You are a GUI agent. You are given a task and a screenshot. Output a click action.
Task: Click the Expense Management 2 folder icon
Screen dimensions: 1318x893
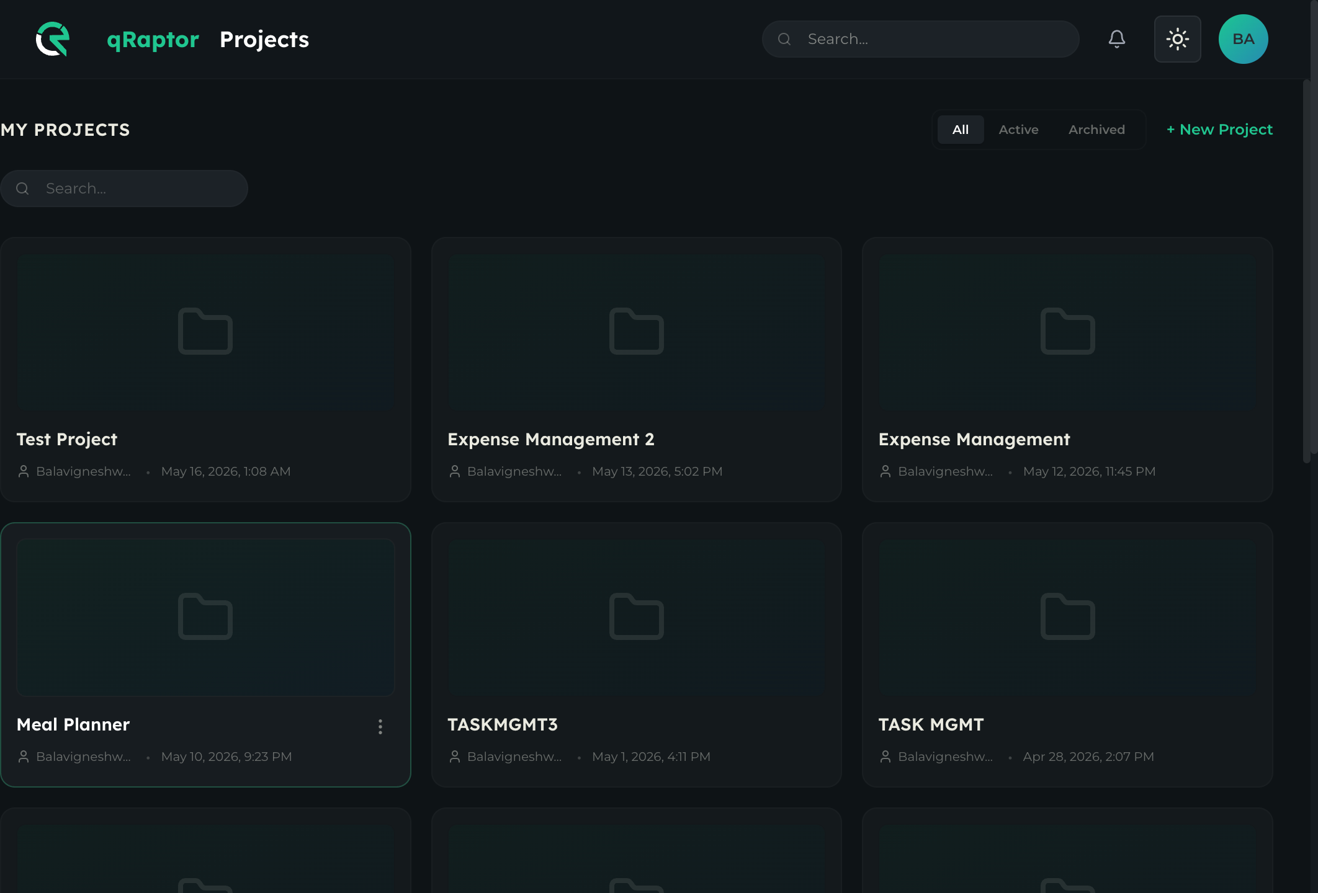click(636, 331)
